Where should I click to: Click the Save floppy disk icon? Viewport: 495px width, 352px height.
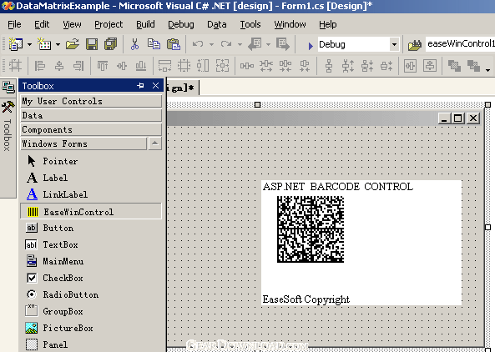coord(92,44)
